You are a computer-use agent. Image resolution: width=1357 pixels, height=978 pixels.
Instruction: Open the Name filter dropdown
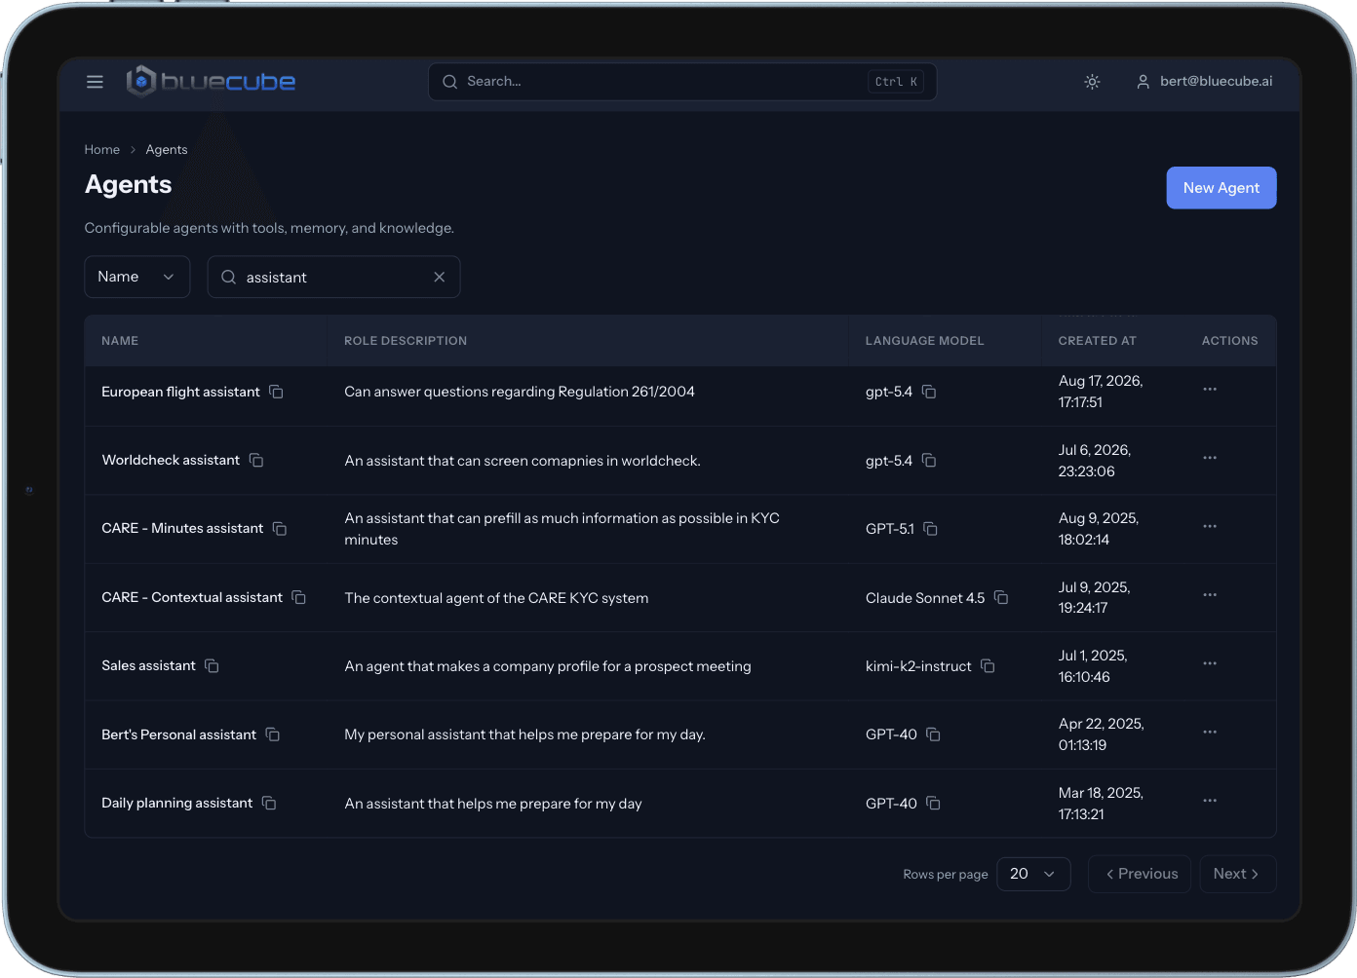click(136, 277)
